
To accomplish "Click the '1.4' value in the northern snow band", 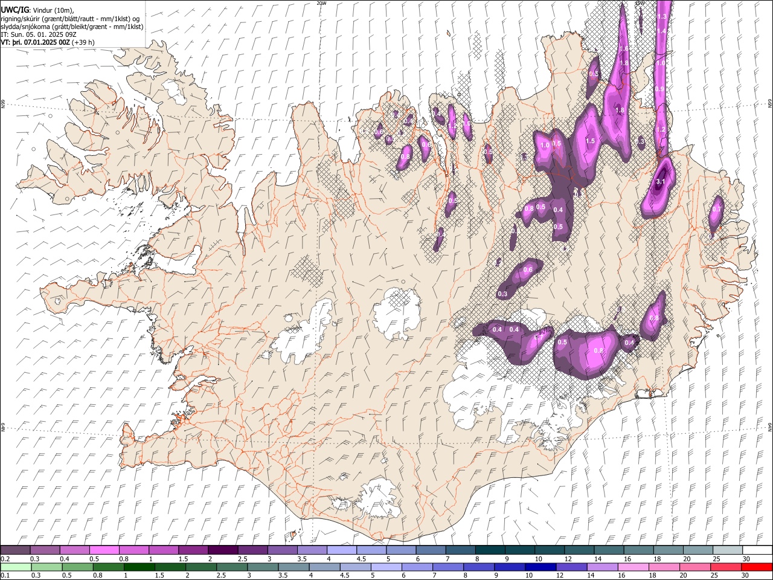I will click(x=661, y=31).
